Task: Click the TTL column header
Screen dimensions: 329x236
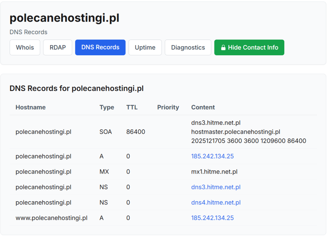Action: 132,107
